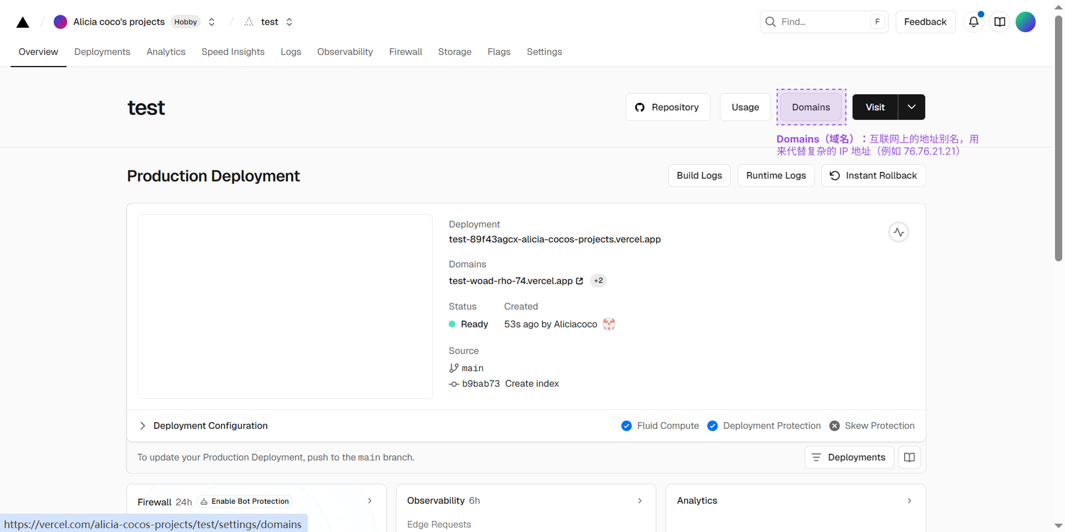Screen dimensions: 1065x532
Task: Switch to the Flags tab
Action: point(499,52)
